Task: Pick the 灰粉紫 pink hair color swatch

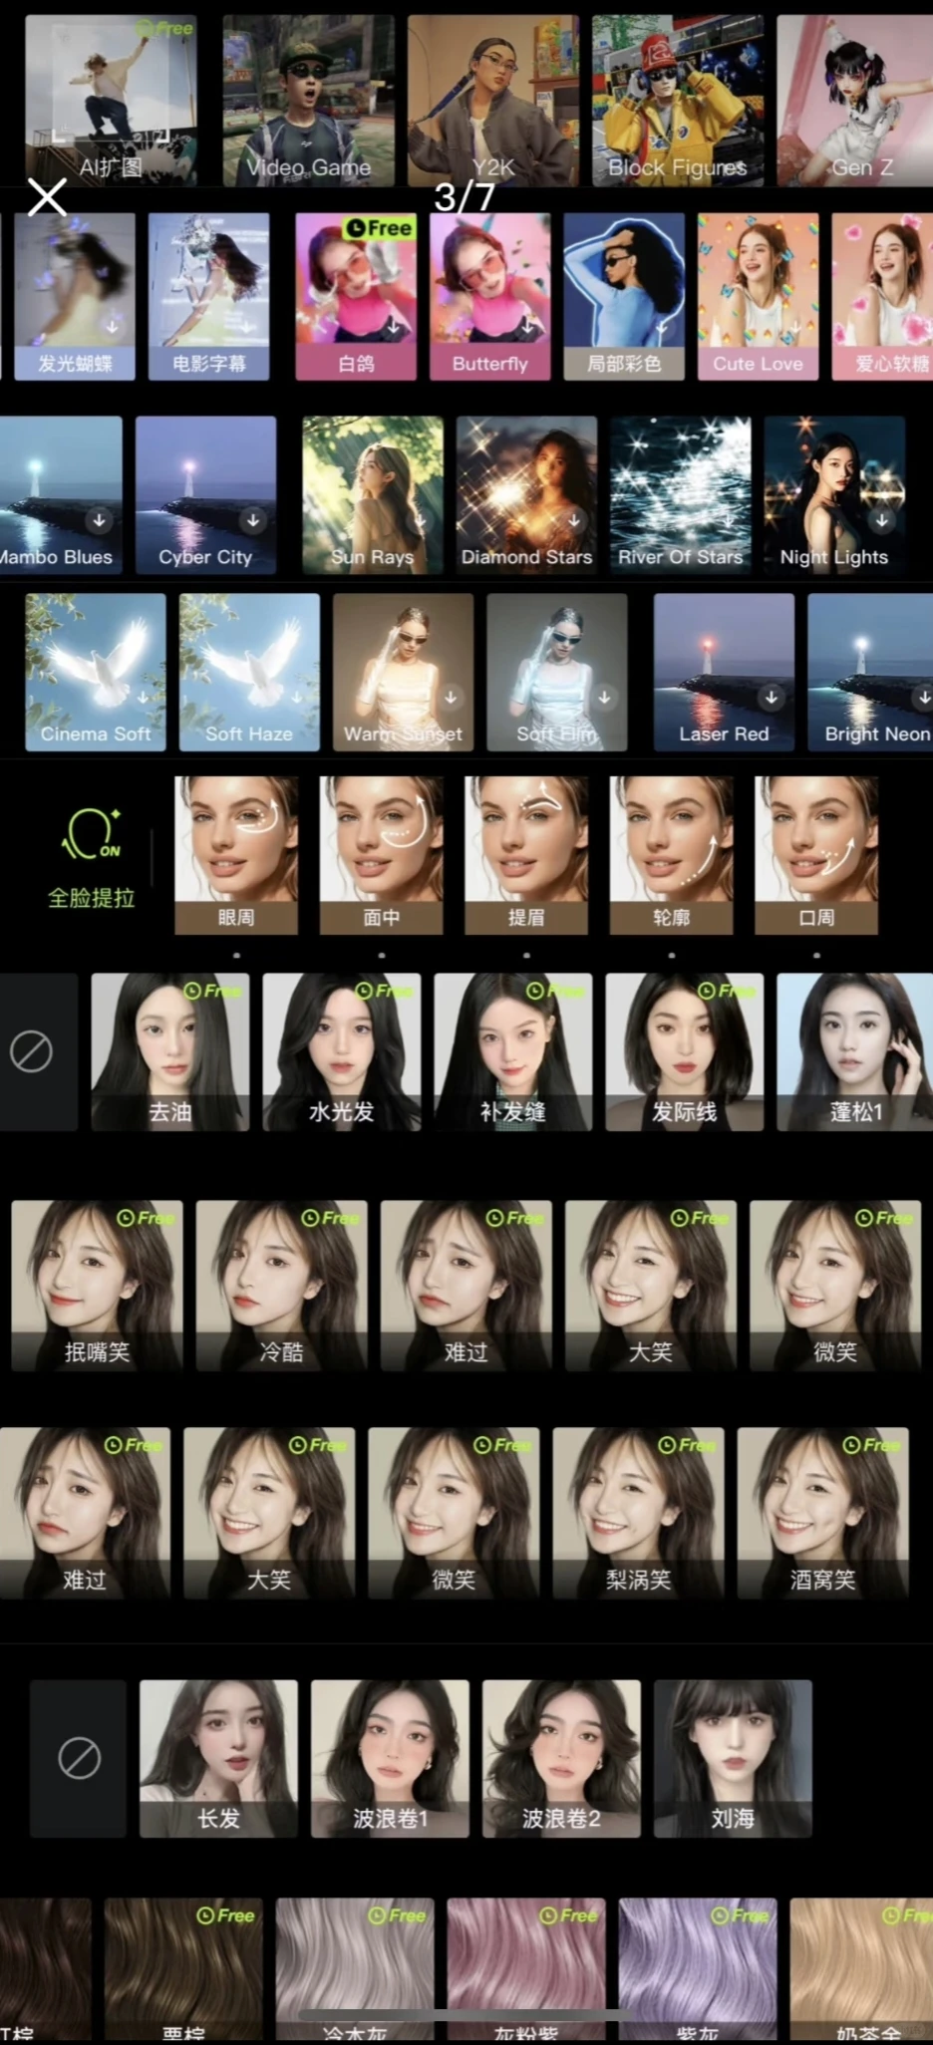Action: pos(526,1969)
